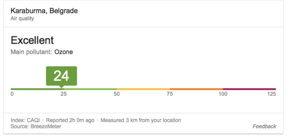The width and height of the screenshot is (288, 137).
Task: Click the green 24 index value badge
Action: (61, 76)
